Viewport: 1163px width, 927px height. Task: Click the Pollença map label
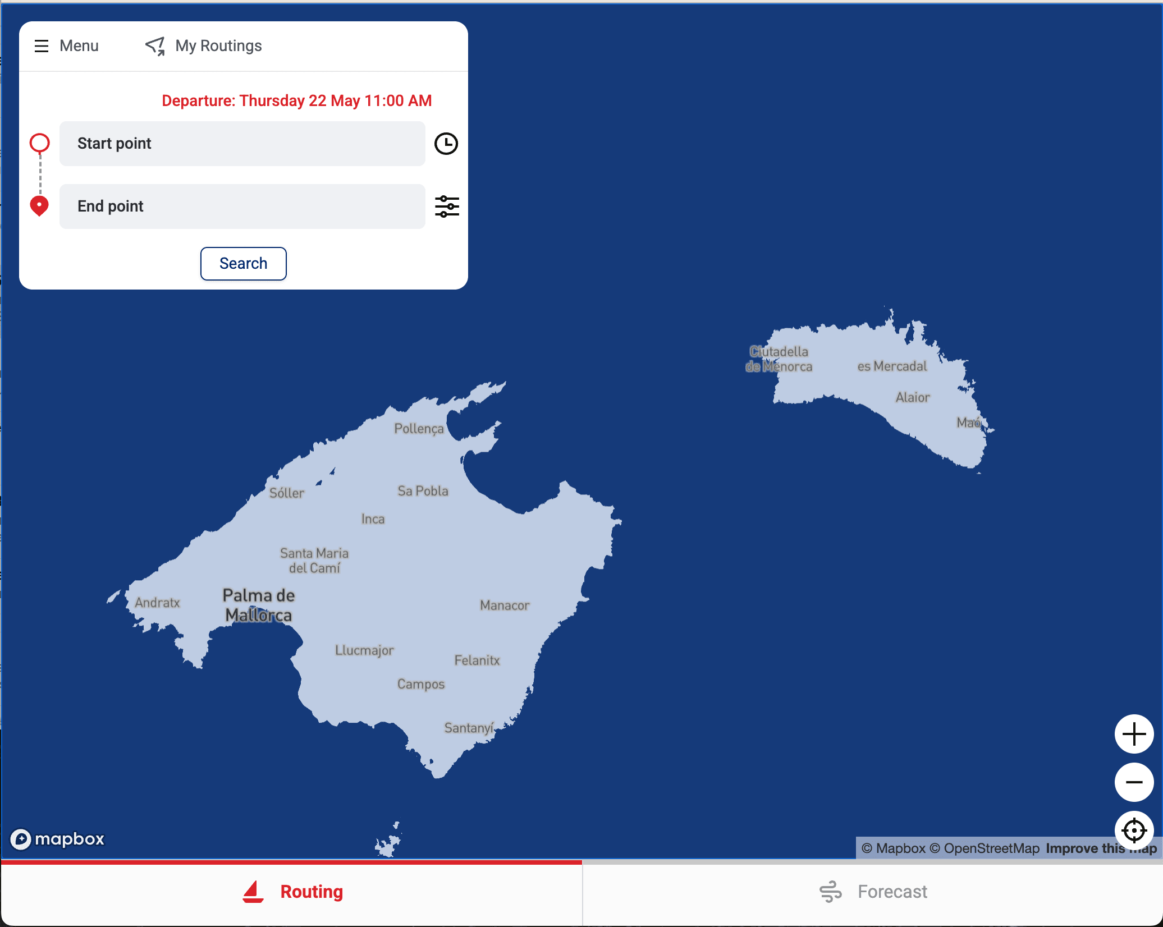coord(419,429)
